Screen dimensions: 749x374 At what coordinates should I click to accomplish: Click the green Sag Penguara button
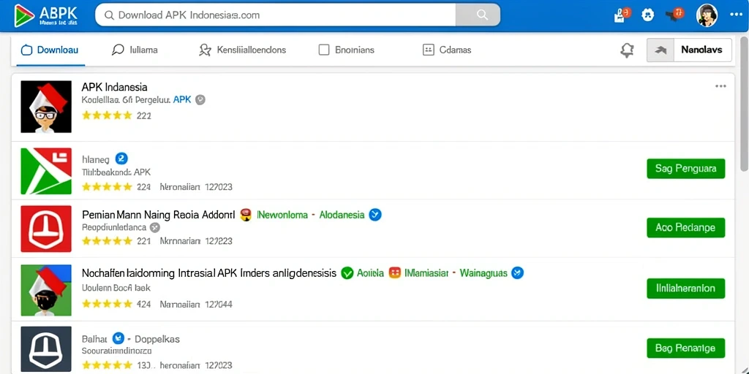click(685, 169)
